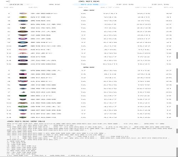Click the 洛杉矶FC black and gold logo
The height and width of the screenshot is (157, 178).
tap(23, 78)
